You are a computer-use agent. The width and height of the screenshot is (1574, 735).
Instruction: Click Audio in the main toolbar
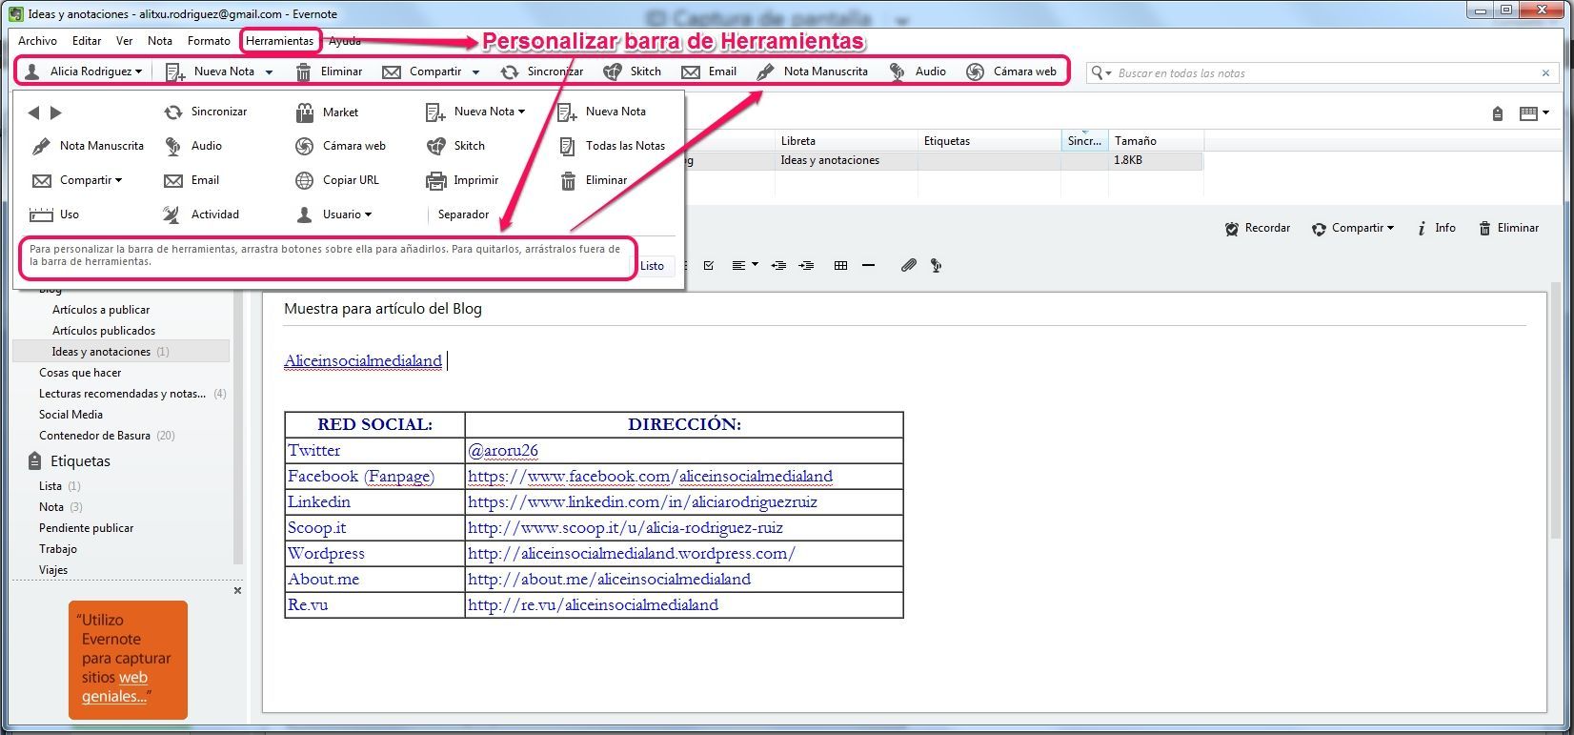click(917, 71)
